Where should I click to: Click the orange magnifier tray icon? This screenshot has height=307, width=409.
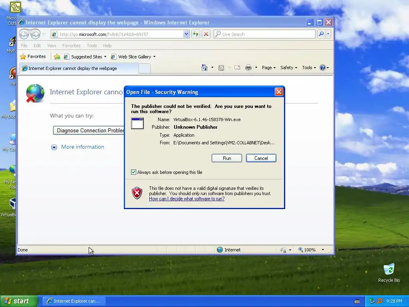pos(379,301)
